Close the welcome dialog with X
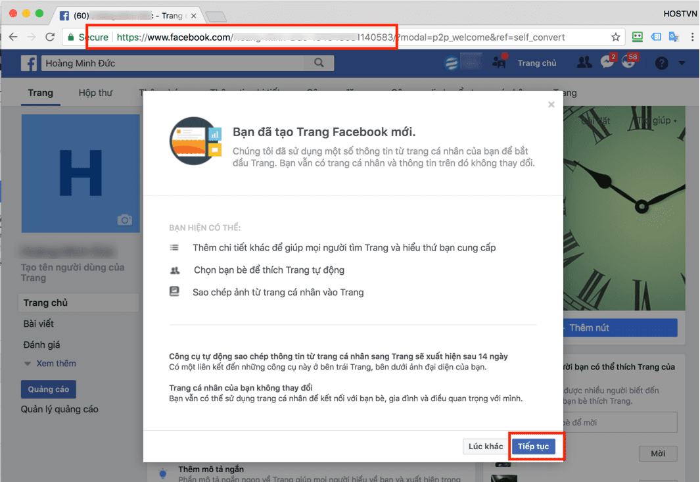The height and width of the screenshot is (482, 700). [551, 104]
